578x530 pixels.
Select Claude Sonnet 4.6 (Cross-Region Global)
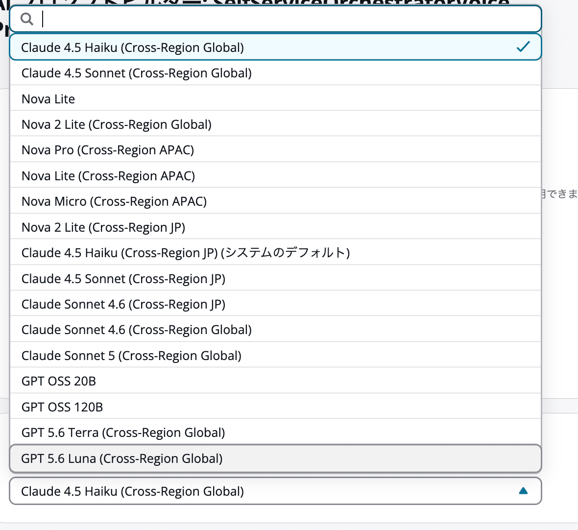275,330
